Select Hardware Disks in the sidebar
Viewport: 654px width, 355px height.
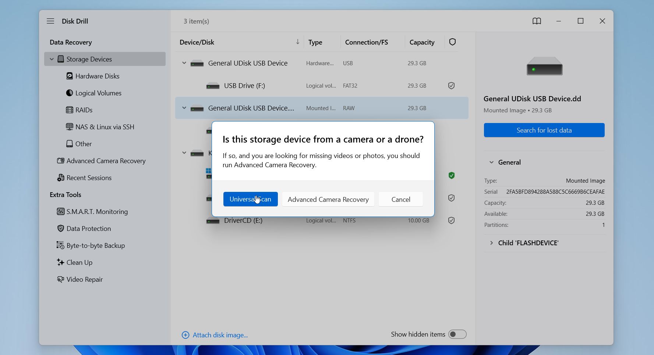[x=97, y=76]
